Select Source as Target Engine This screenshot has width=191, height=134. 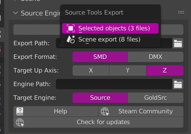(x=100, y=98)
